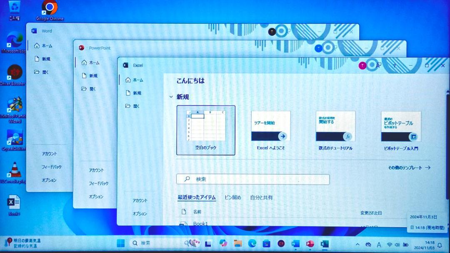Switch to the ピン留め tab
Screen dimensions: 450x253
(x=233, y=197)
